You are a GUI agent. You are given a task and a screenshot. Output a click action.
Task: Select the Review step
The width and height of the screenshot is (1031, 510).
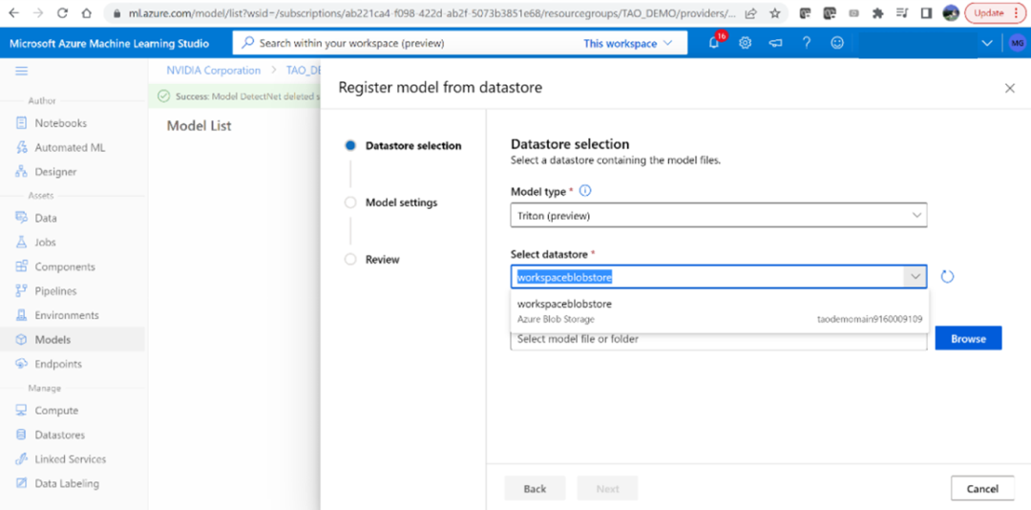tap(372, 259)
